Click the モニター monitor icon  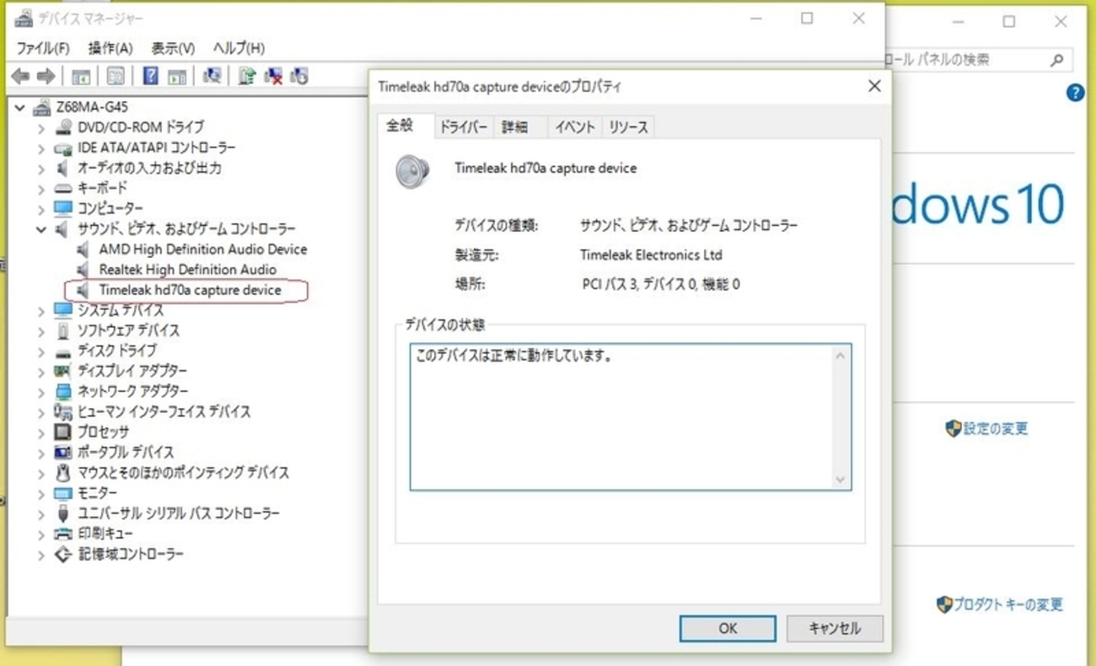[x=63, y=492]
